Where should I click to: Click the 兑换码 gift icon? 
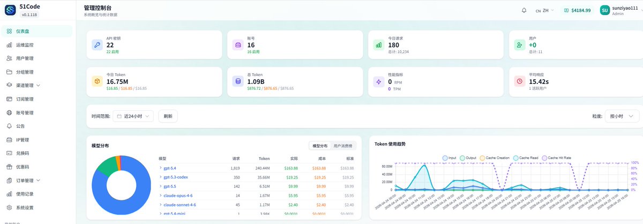click(x=9, y=153)
